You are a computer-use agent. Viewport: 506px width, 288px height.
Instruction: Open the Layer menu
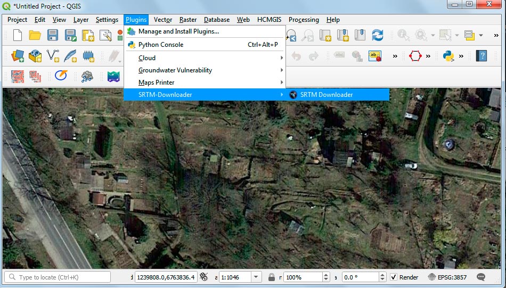click(80, 20)
